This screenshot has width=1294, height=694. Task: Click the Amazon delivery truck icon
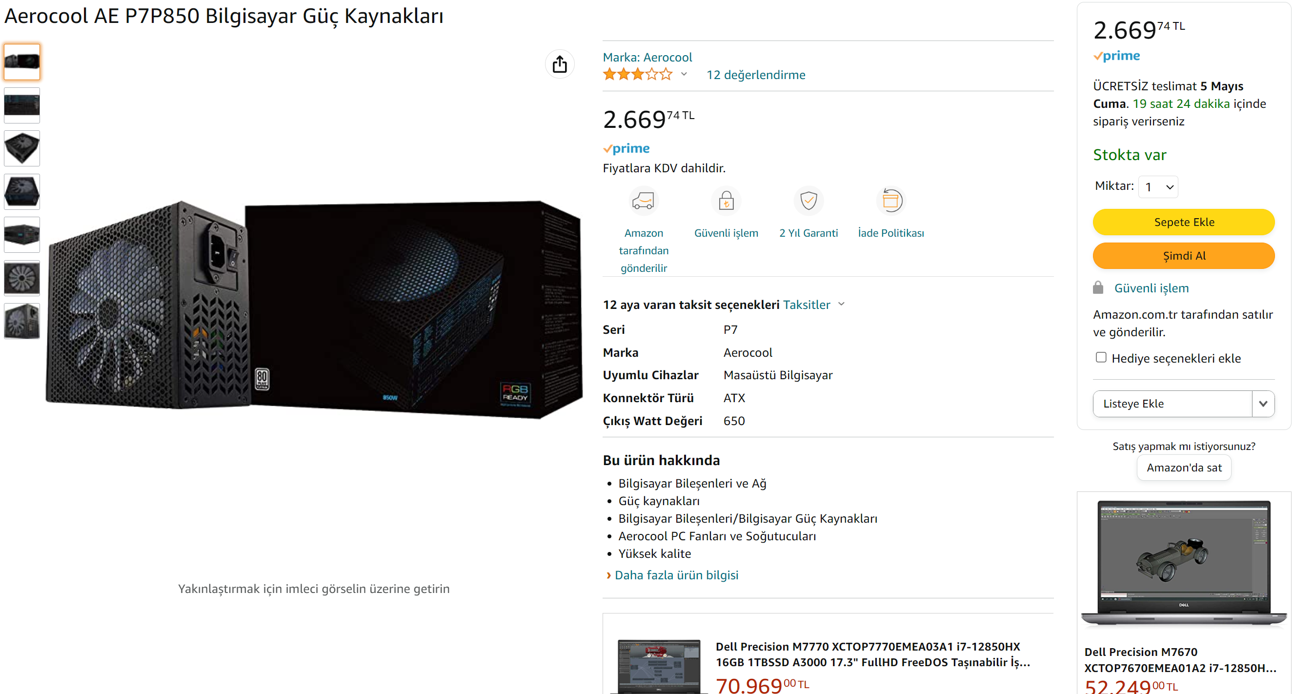pos(643,201)
